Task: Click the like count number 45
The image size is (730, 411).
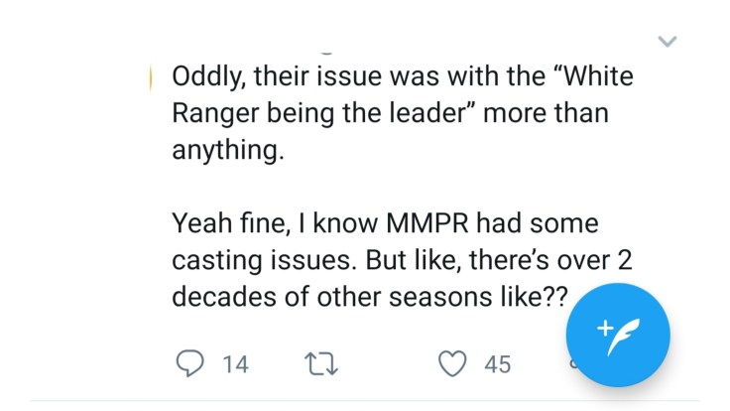Action: click(497, 364)
